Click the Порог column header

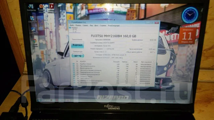tap(135, 62)
